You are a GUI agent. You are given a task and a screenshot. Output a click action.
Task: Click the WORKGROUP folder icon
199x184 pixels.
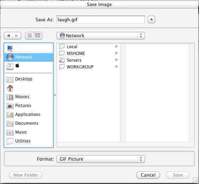tap(62, 67)
